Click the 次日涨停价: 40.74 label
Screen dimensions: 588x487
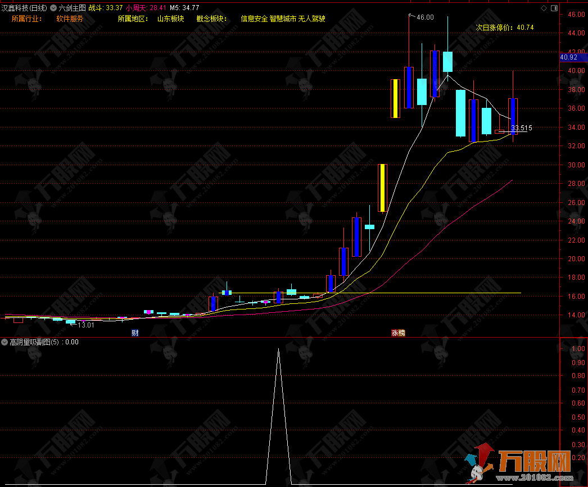click(505, 28)
